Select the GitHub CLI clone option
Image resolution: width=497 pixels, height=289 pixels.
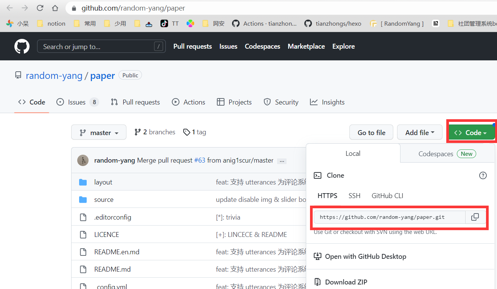click(x=387, y=196)
